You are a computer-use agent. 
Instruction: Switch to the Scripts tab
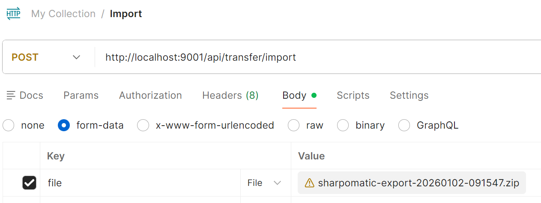point(353,95)
